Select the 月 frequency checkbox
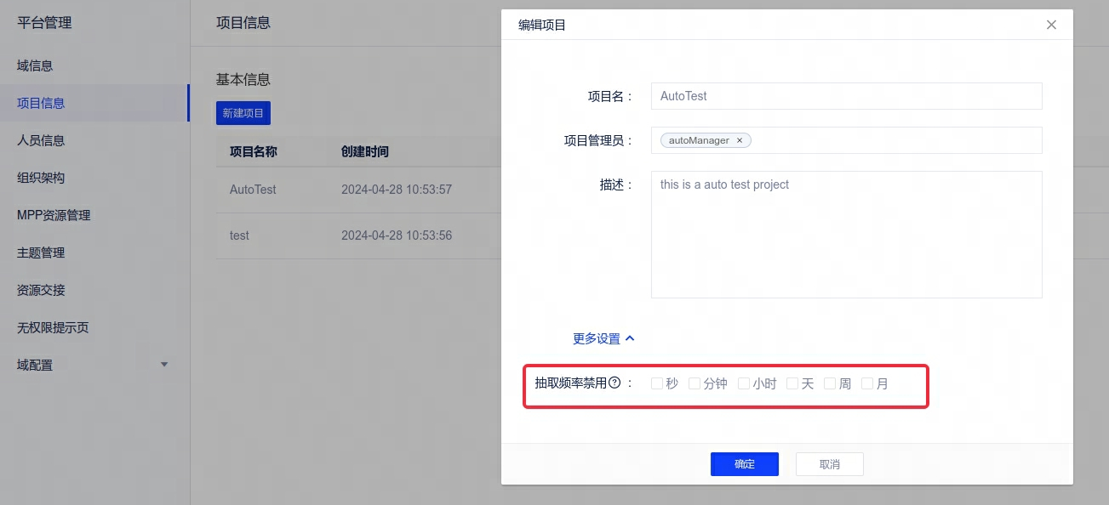1109x505 pixels. pyautogui.click(x=867, y=383)
